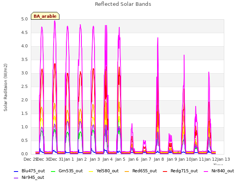Viewport: 247px width, 185px height.
Task: Click the 1.0 y-axis tick label
Action: [24, 127]
